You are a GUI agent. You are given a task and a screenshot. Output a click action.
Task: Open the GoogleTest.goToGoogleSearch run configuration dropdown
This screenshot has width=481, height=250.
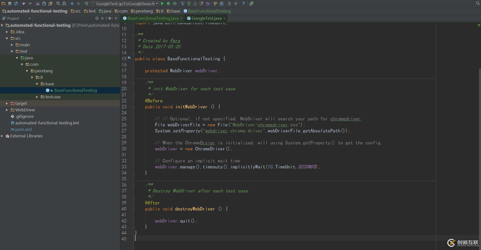pos(125,4)
